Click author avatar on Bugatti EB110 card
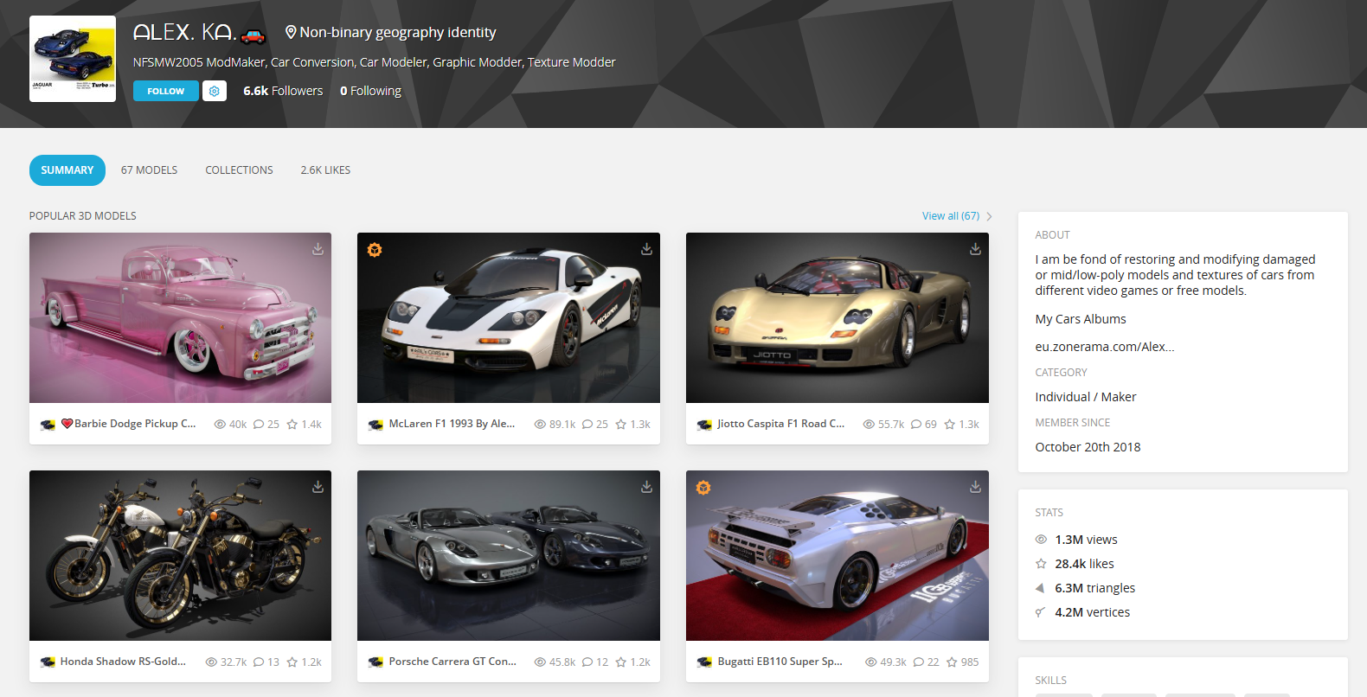1367x697 pixels. (x=704, y=662)
